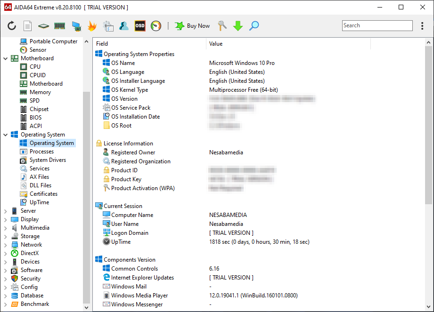Launch the System Stability Test flame icon
Screen dimensions: 434x312
(92, 26)
